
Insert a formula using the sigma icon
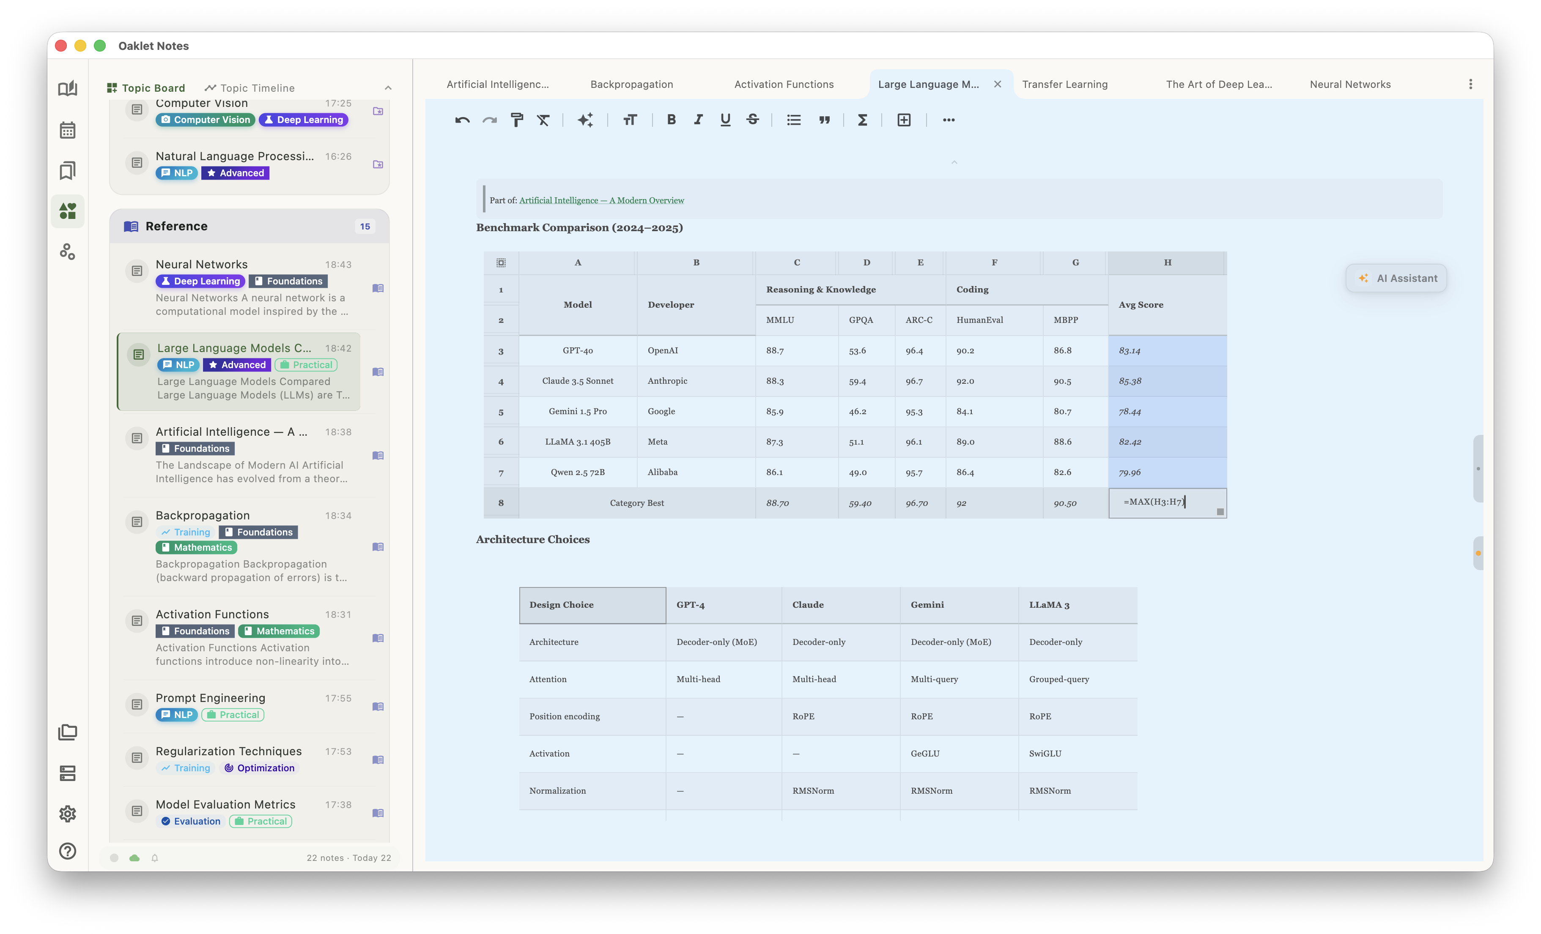pos(862,120)
